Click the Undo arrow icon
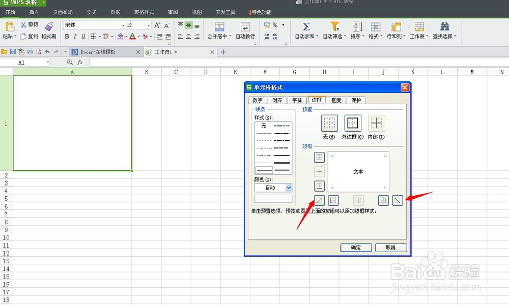The image size is (509, 305). [x=47, y=51]
